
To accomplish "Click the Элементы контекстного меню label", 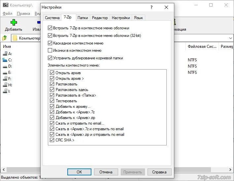I will pyautogui.click(x=74, y=65).
